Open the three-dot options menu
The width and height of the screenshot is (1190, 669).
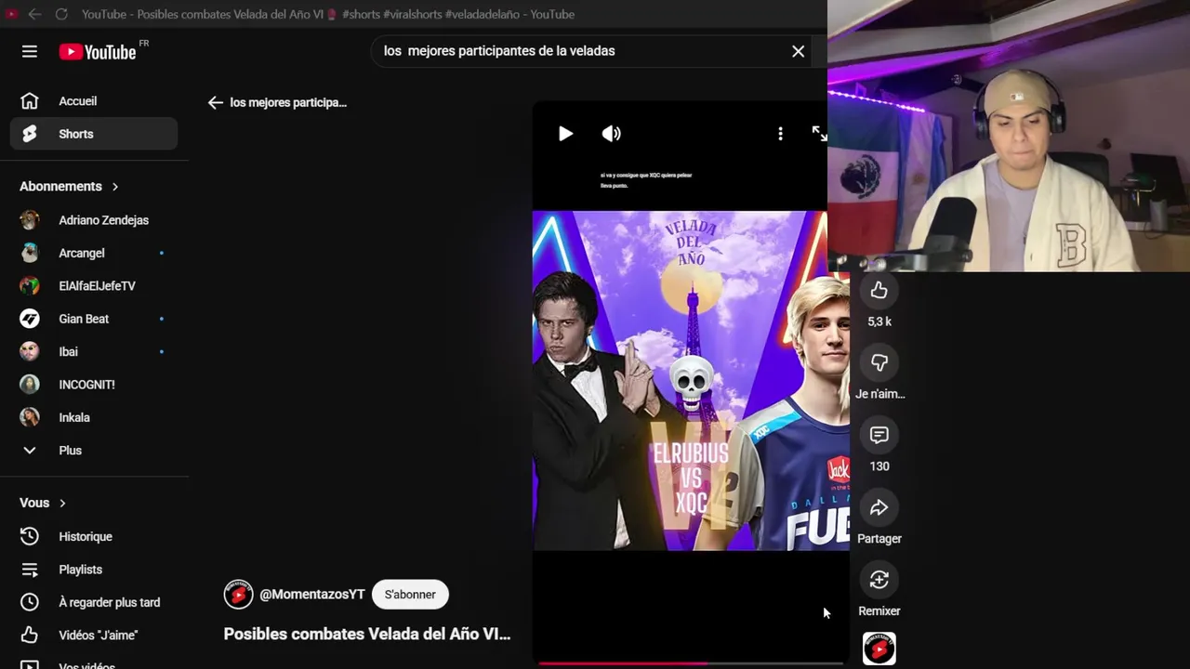pos(780,134)
